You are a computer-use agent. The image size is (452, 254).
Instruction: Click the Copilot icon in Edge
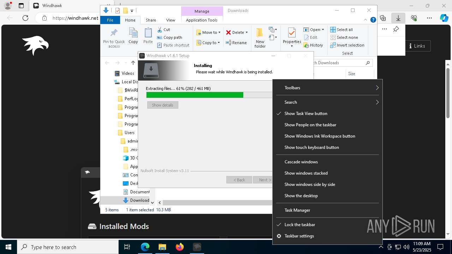point(444,18)
